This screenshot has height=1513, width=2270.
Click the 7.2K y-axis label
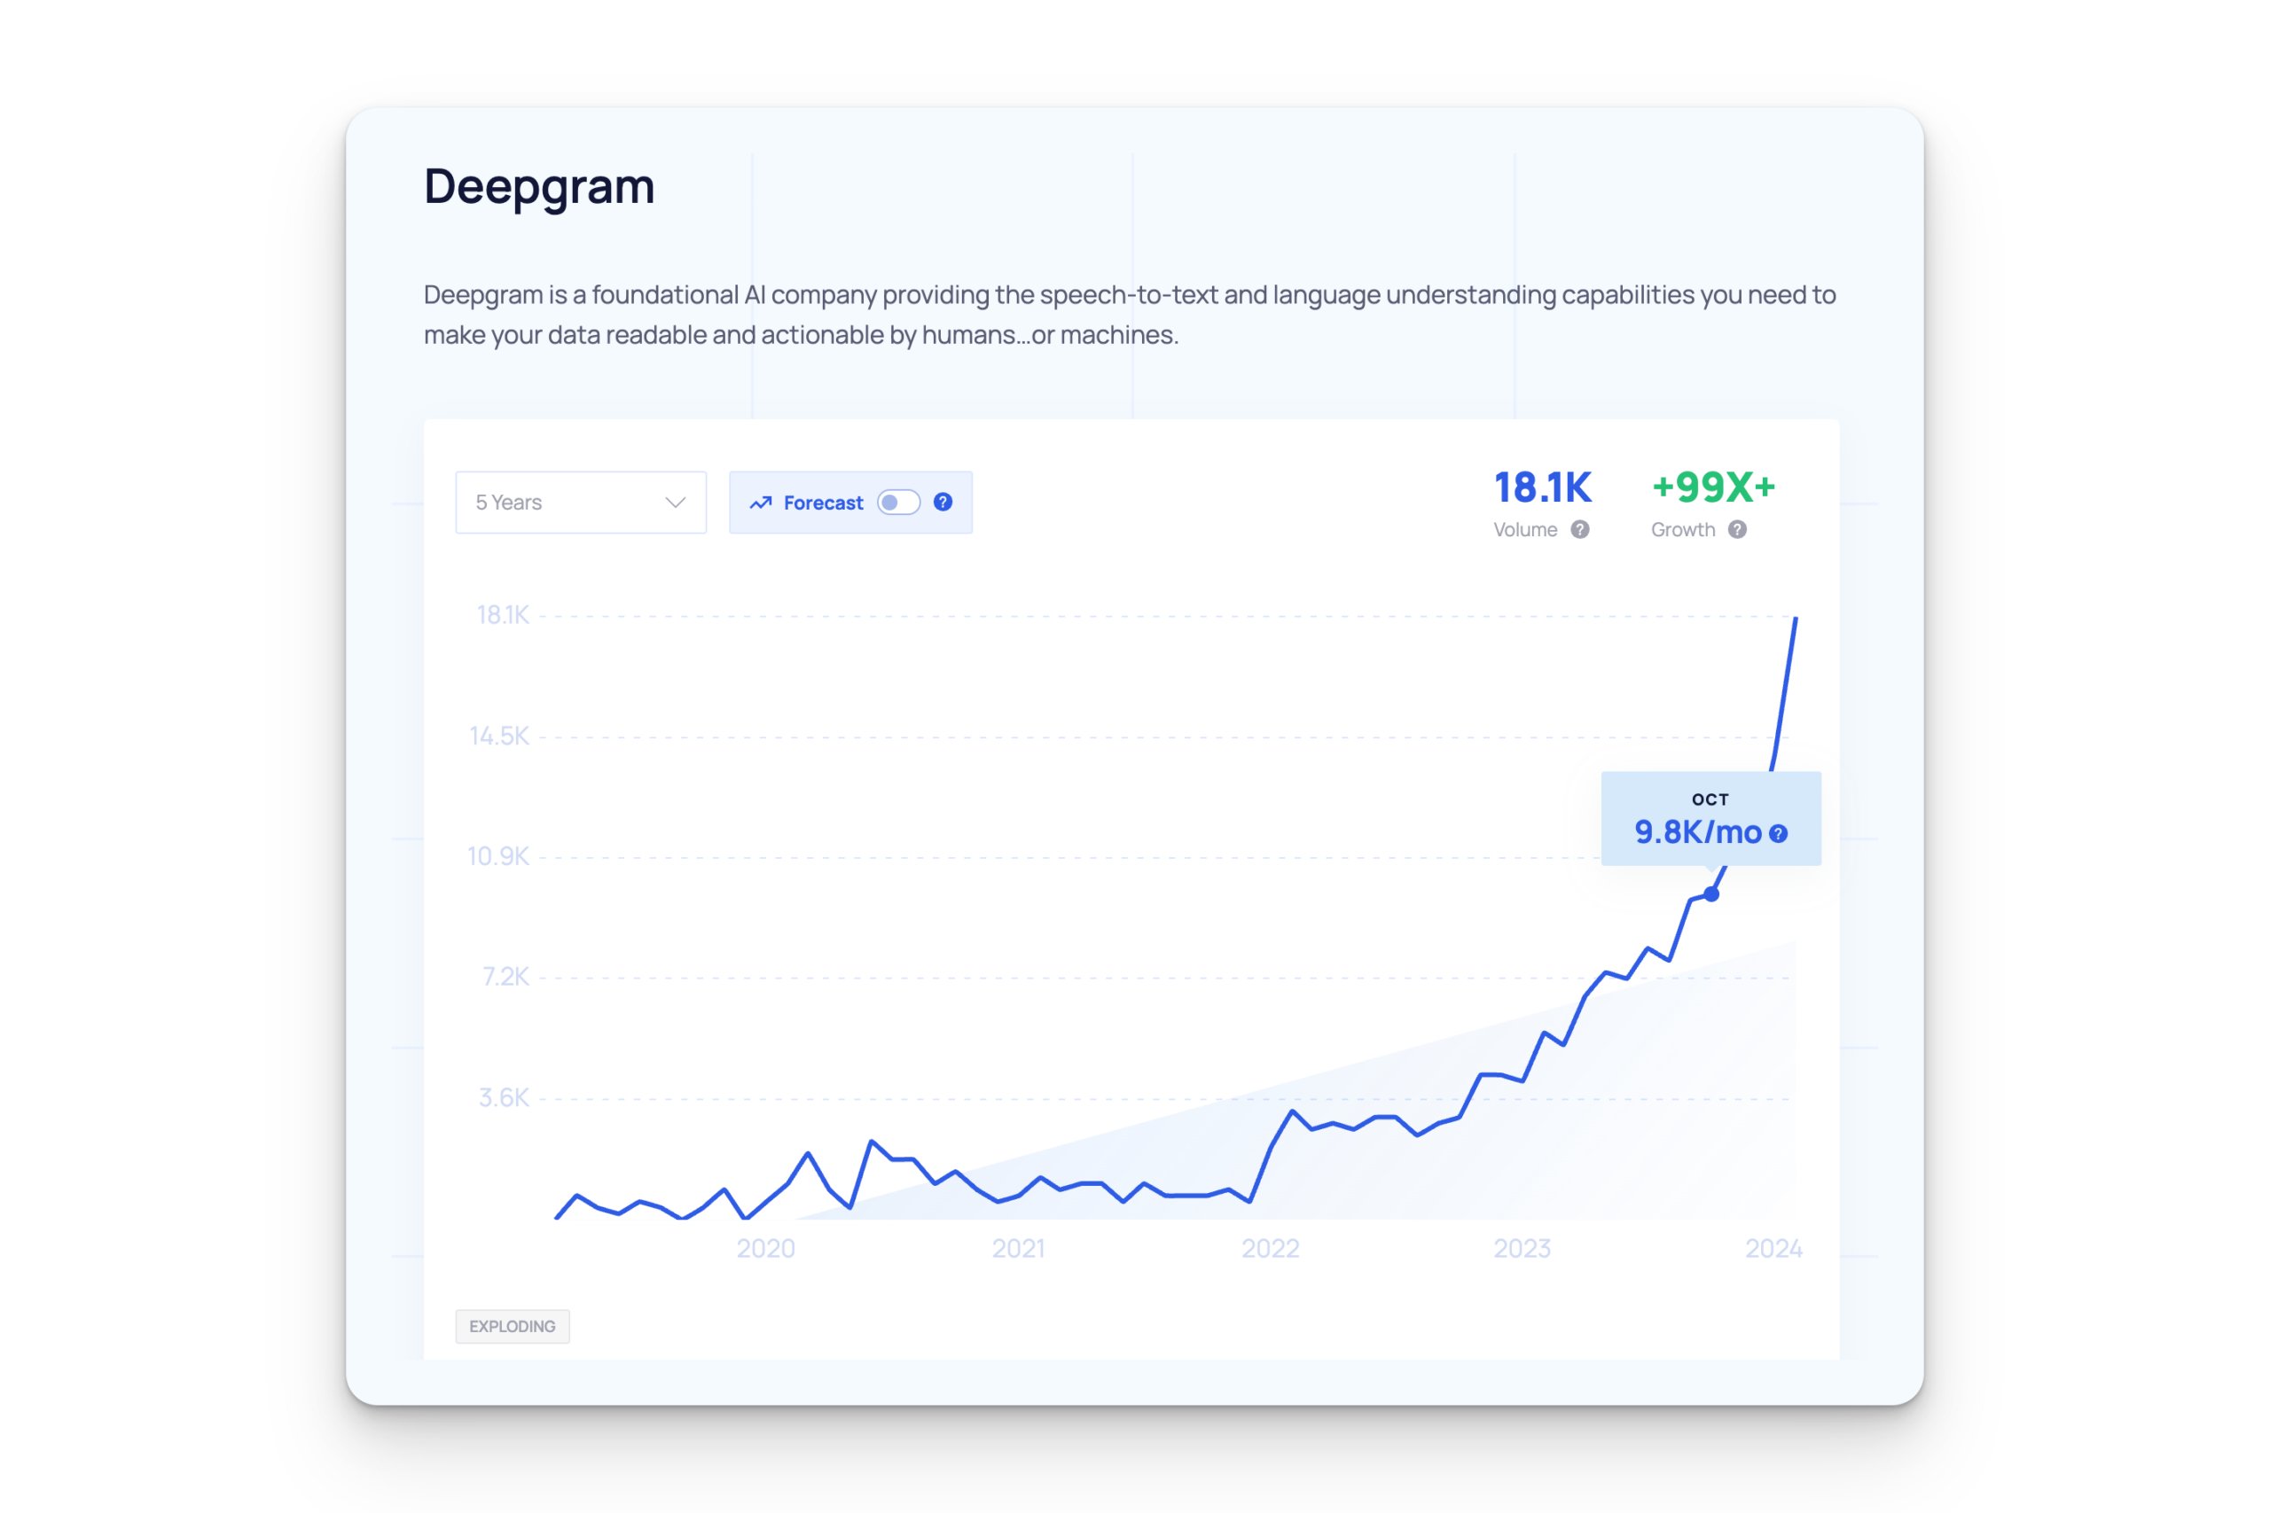click(x=505, y=977)
